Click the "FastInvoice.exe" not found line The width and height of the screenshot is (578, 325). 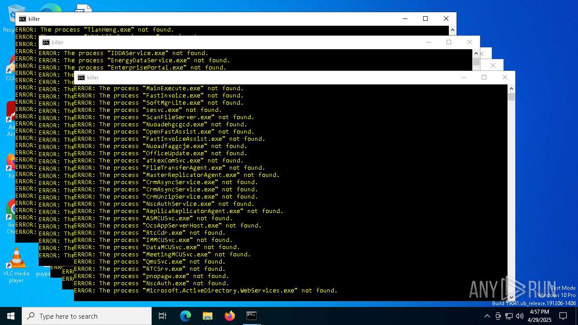[159, 96]
